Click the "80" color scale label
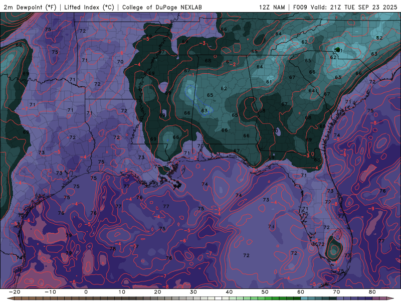The height and width of the screenshot is (301, 401). (372, 292)
